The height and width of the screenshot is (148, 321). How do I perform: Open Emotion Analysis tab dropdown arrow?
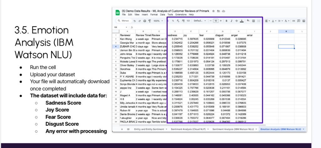(x=303, y=129)
